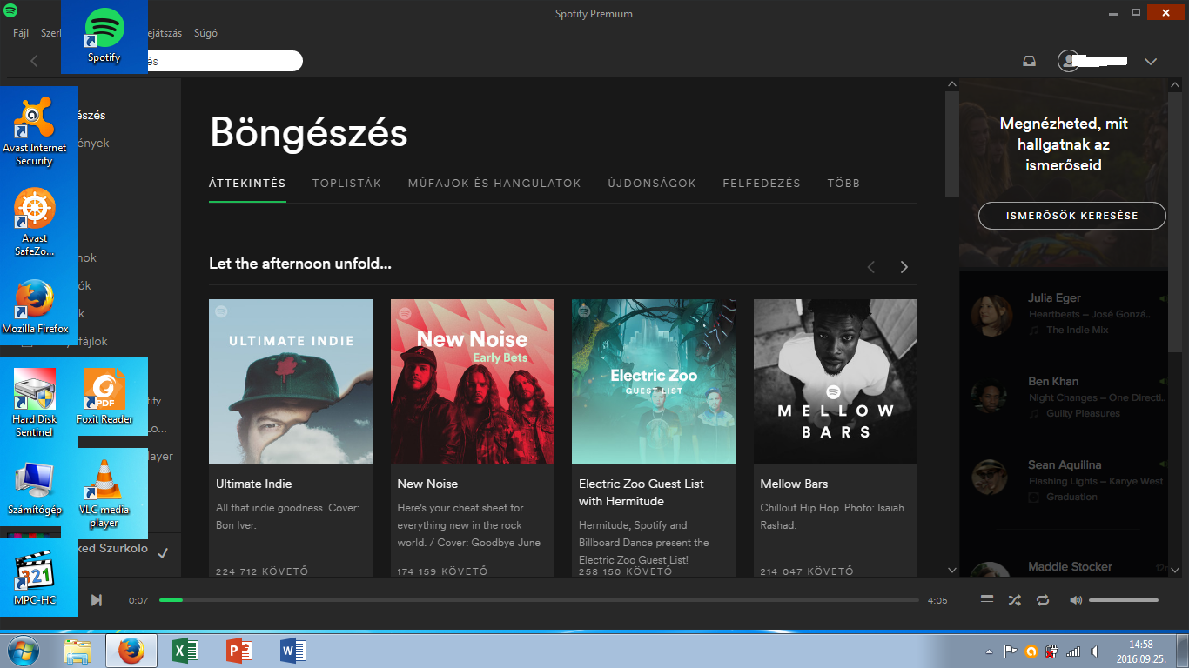Open the Újdonságok tab
The width and height of the screenshot is (1189, 668).
652,184
